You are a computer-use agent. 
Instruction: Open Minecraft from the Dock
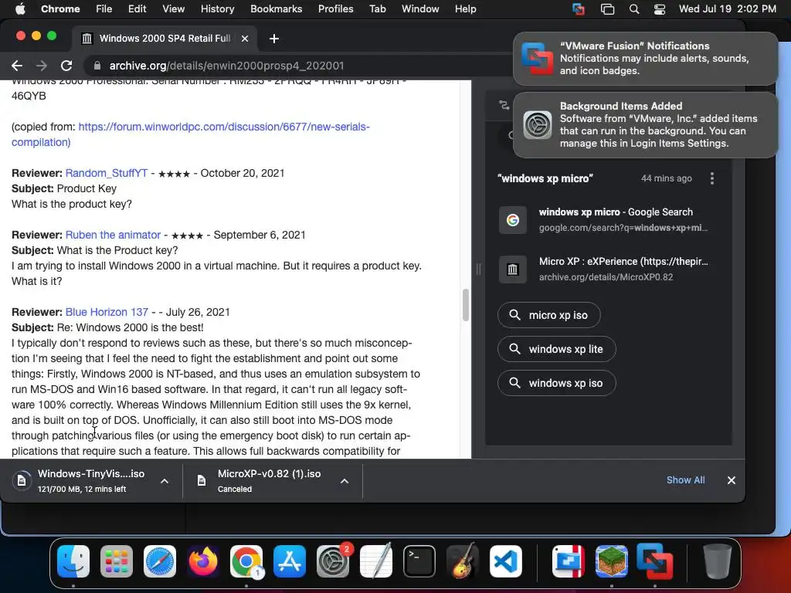[612, 561]
